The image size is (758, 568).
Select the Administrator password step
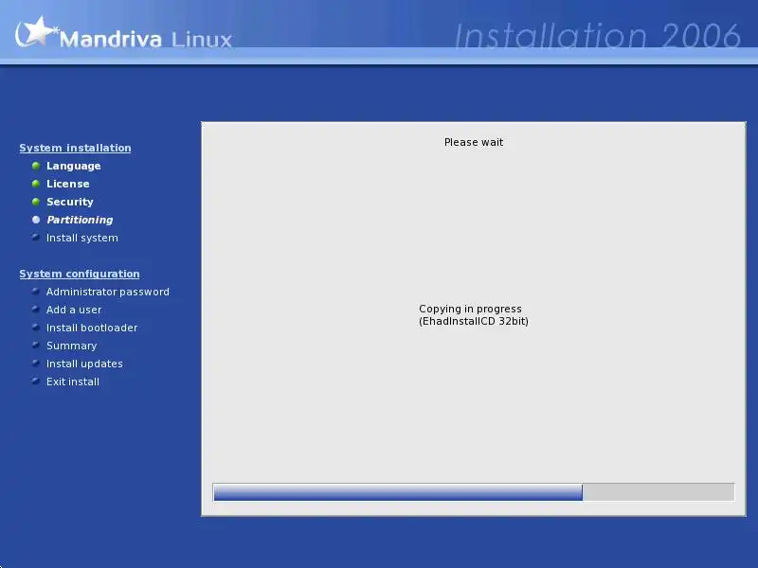point(108,292)
